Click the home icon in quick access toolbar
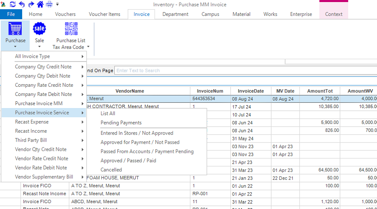 coord(40,5)
